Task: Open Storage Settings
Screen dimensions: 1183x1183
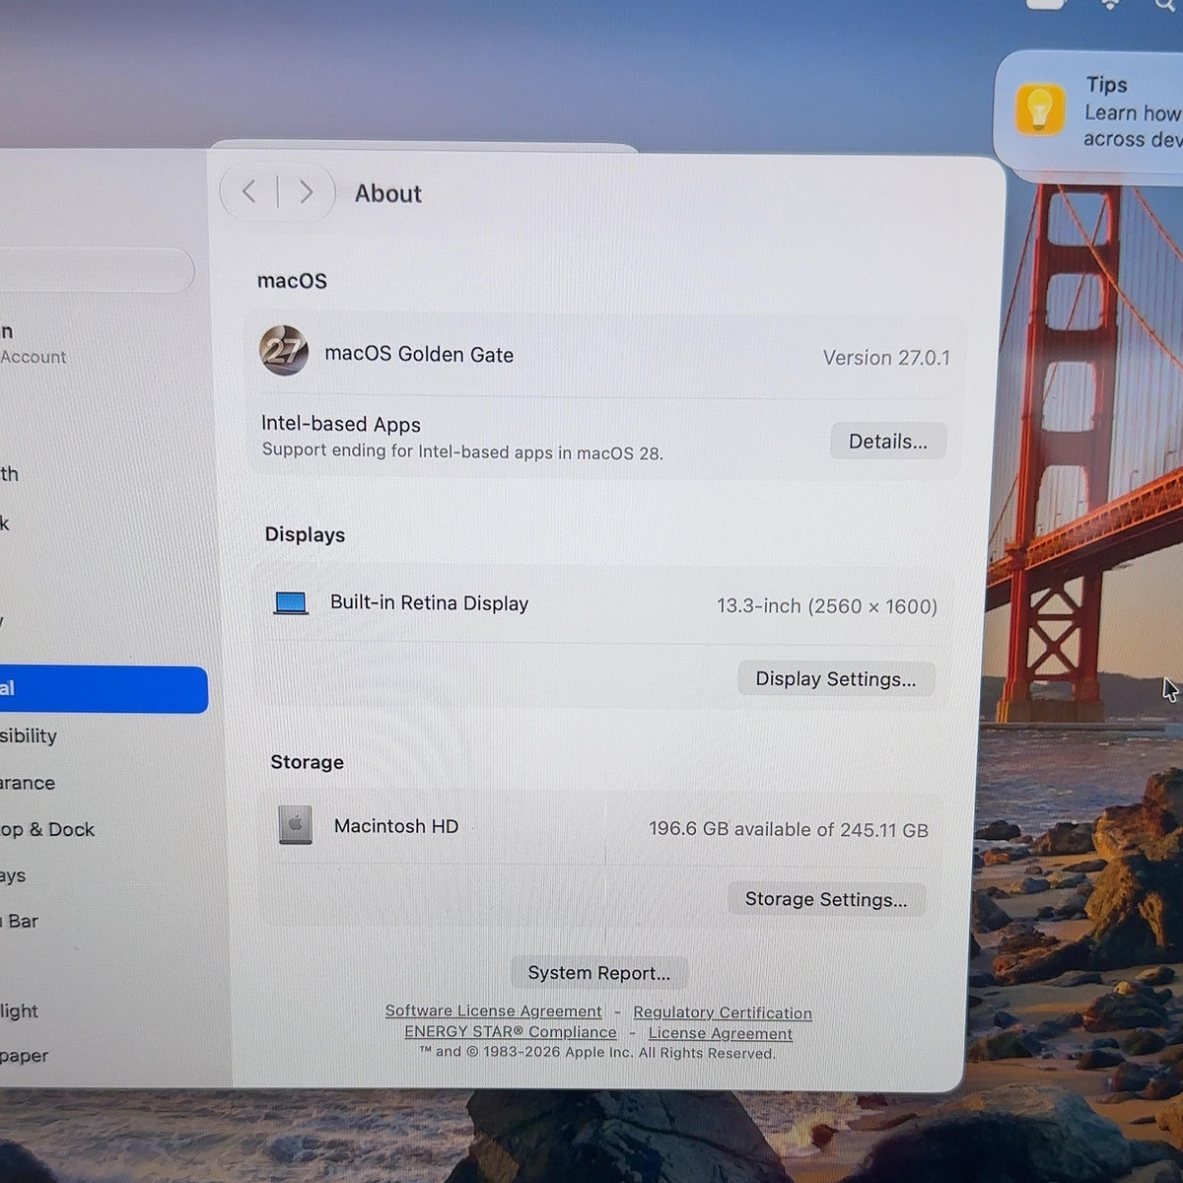Action: [x=826, y=899]
